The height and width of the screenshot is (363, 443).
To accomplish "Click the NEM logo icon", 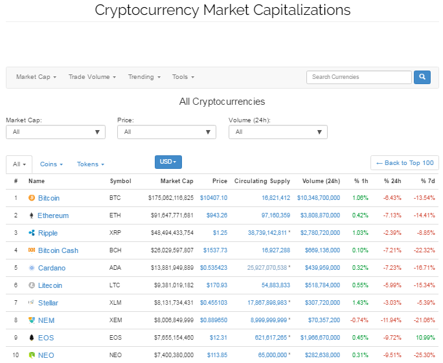I will [32, 320].
